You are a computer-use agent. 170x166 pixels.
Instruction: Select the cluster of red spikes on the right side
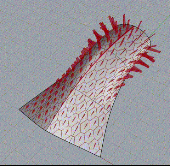click(x=142, y=61)
